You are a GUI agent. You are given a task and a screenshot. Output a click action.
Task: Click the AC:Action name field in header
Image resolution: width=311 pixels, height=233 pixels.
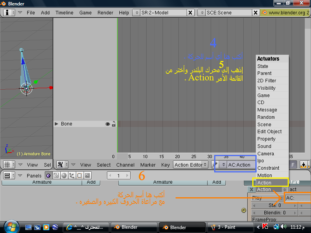pos(241,165)
